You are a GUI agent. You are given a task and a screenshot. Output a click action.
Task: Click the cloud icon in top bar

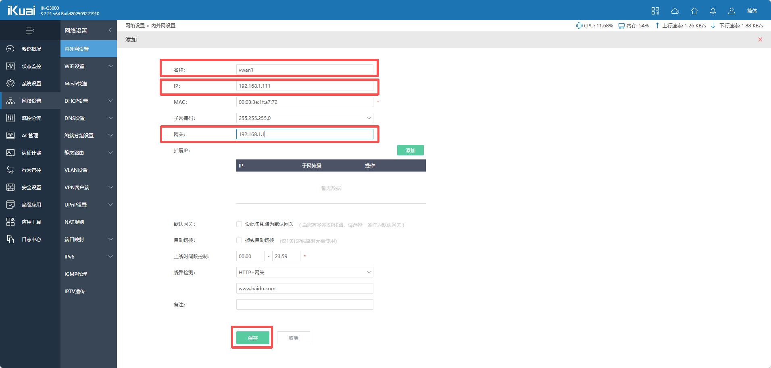(x=675, y=11)
